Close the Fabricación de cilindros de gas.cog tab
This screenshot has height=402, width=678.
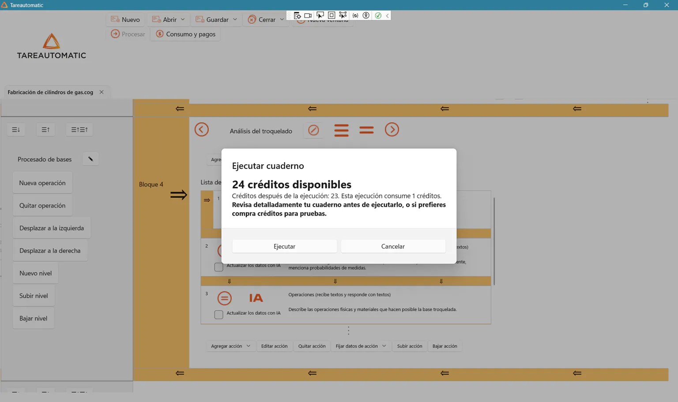(102, 92)
